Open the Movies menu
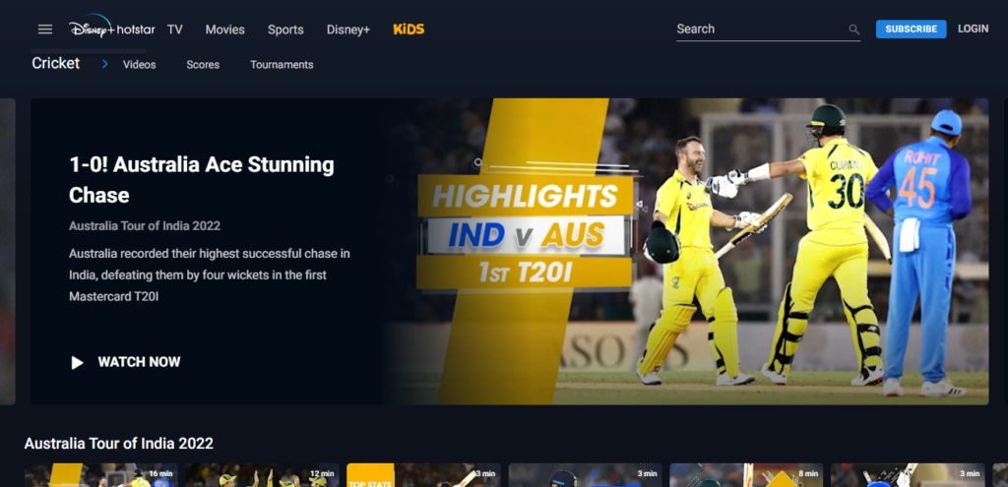 [x=225, y=30]
